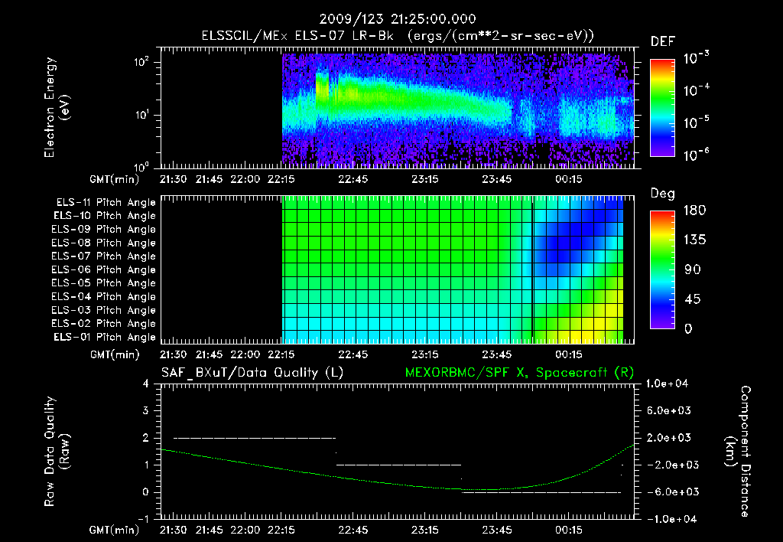Click the green MEXORBMC/SPF X, Spacecraft (R) title

point(519,373)
